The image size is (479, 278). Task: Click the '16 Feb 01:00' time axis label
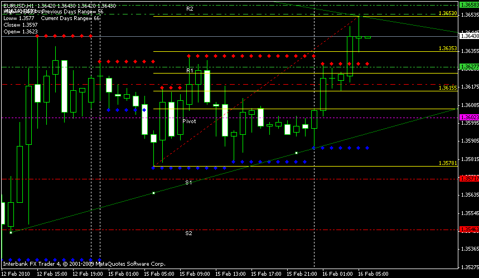(337, 274)
